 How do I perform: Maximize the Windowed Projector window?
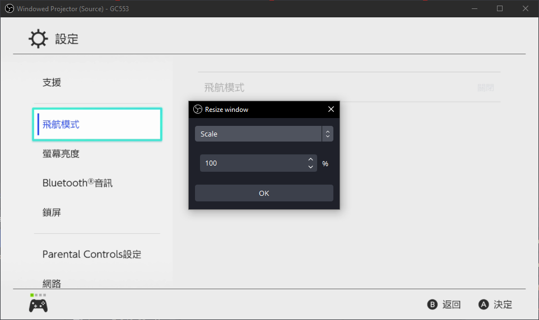pos(500,8)
